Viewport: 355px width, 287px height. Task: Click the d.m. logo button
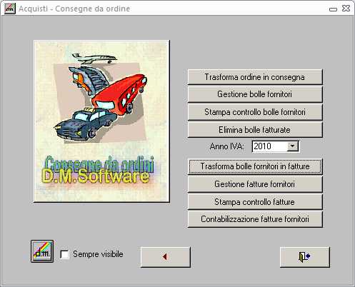[x=42, y=251]
